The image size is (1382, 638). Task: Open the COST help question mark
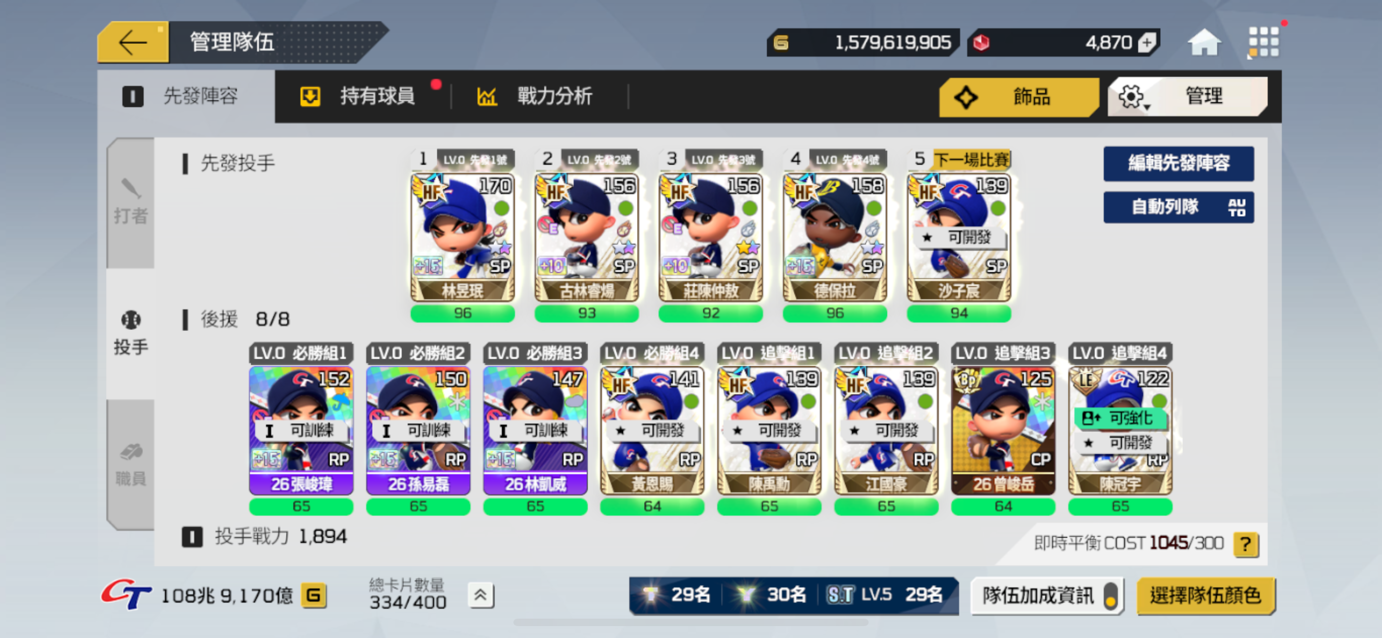(x=1246, y=544)
